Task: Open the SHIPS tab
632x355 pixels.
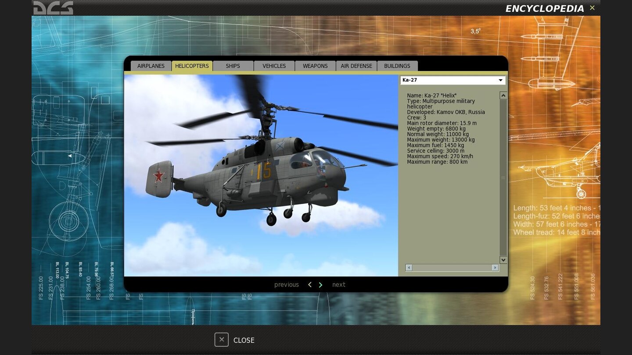Action: click(x=233, y=66)
